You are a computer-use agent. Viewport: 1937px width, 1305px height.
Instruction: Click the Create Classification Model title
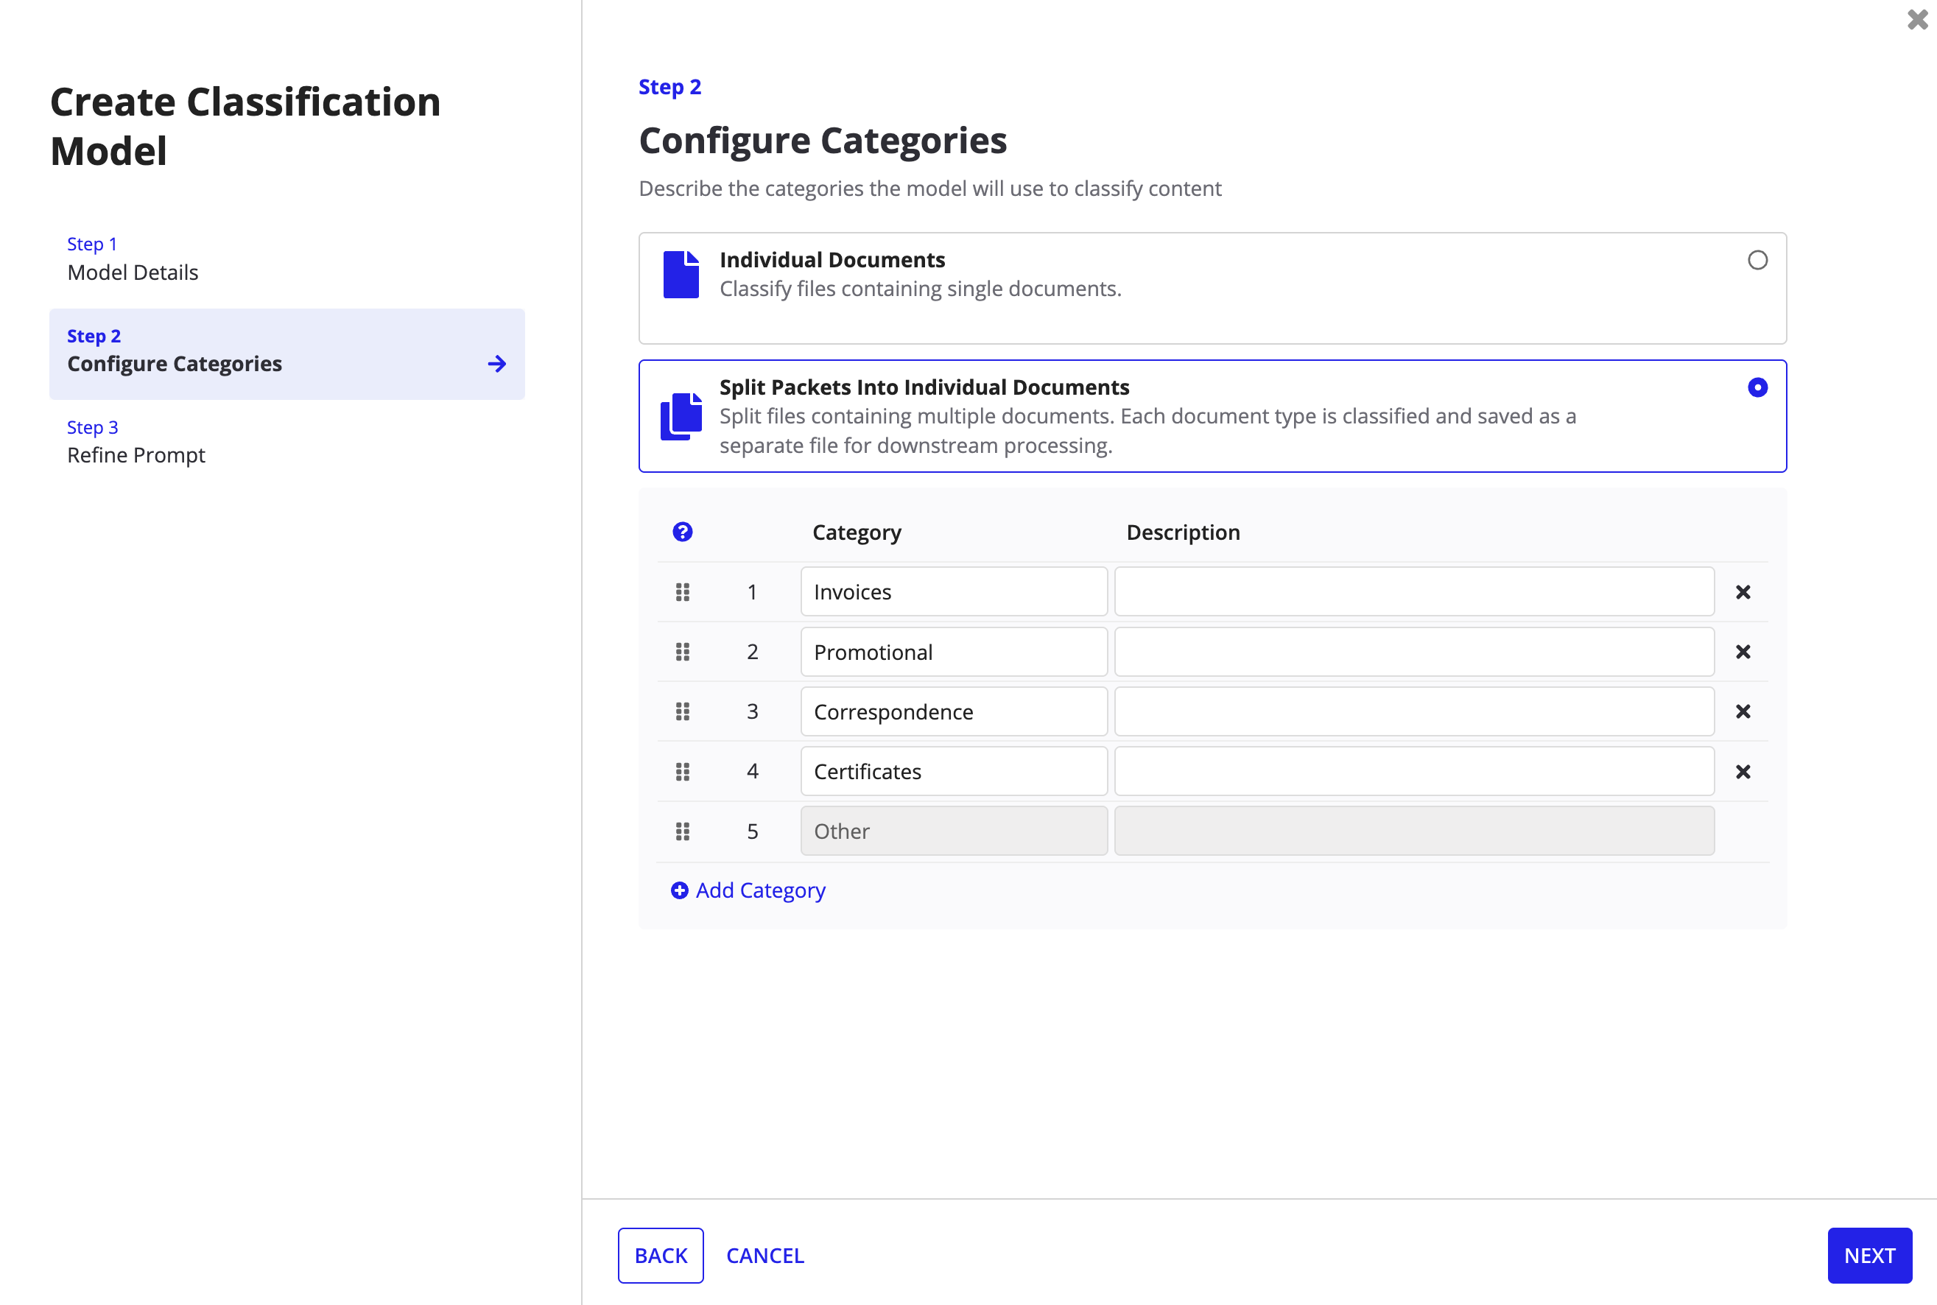[x=245, y=127]
